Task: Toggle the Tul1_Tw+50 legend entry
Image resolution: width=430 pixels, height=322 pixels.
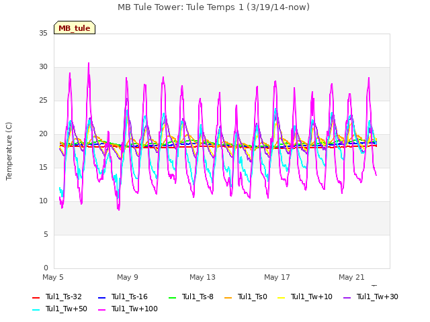Action: pos(60,309)
